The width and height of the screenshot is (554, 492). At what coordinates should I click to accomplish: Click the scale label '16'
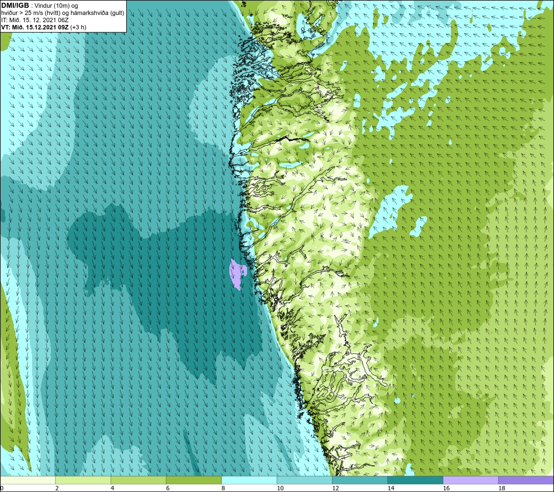[x=446, y=489]
